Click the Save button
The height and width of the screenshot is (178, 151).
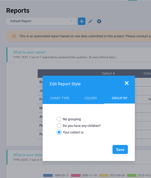click(120, 150)
